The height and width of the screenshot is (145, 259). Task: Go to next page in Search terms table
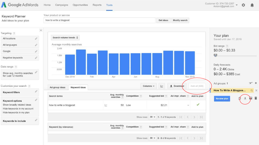pos(194,117)
